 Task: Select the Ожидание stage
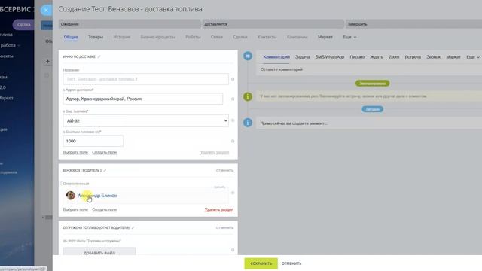pos(130,24)
